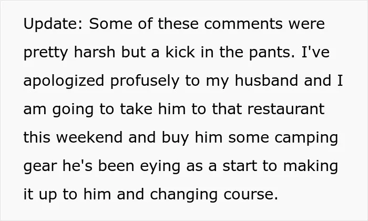Click the word "course." ending the paragraph
This screenshot has width=368, height=221.
pos(251,195)
